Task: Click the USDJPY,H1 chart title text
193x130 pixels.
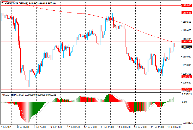Action: pyautogui.click(x=11, y=3)
